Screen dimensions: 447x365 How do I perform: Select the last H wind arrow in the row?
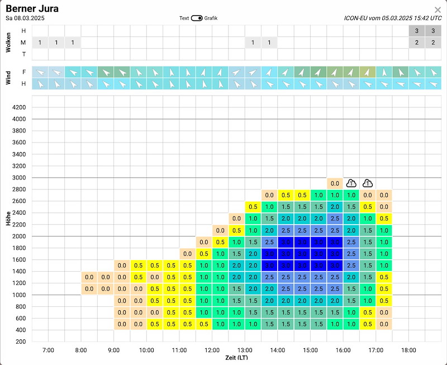coord(434,84)
